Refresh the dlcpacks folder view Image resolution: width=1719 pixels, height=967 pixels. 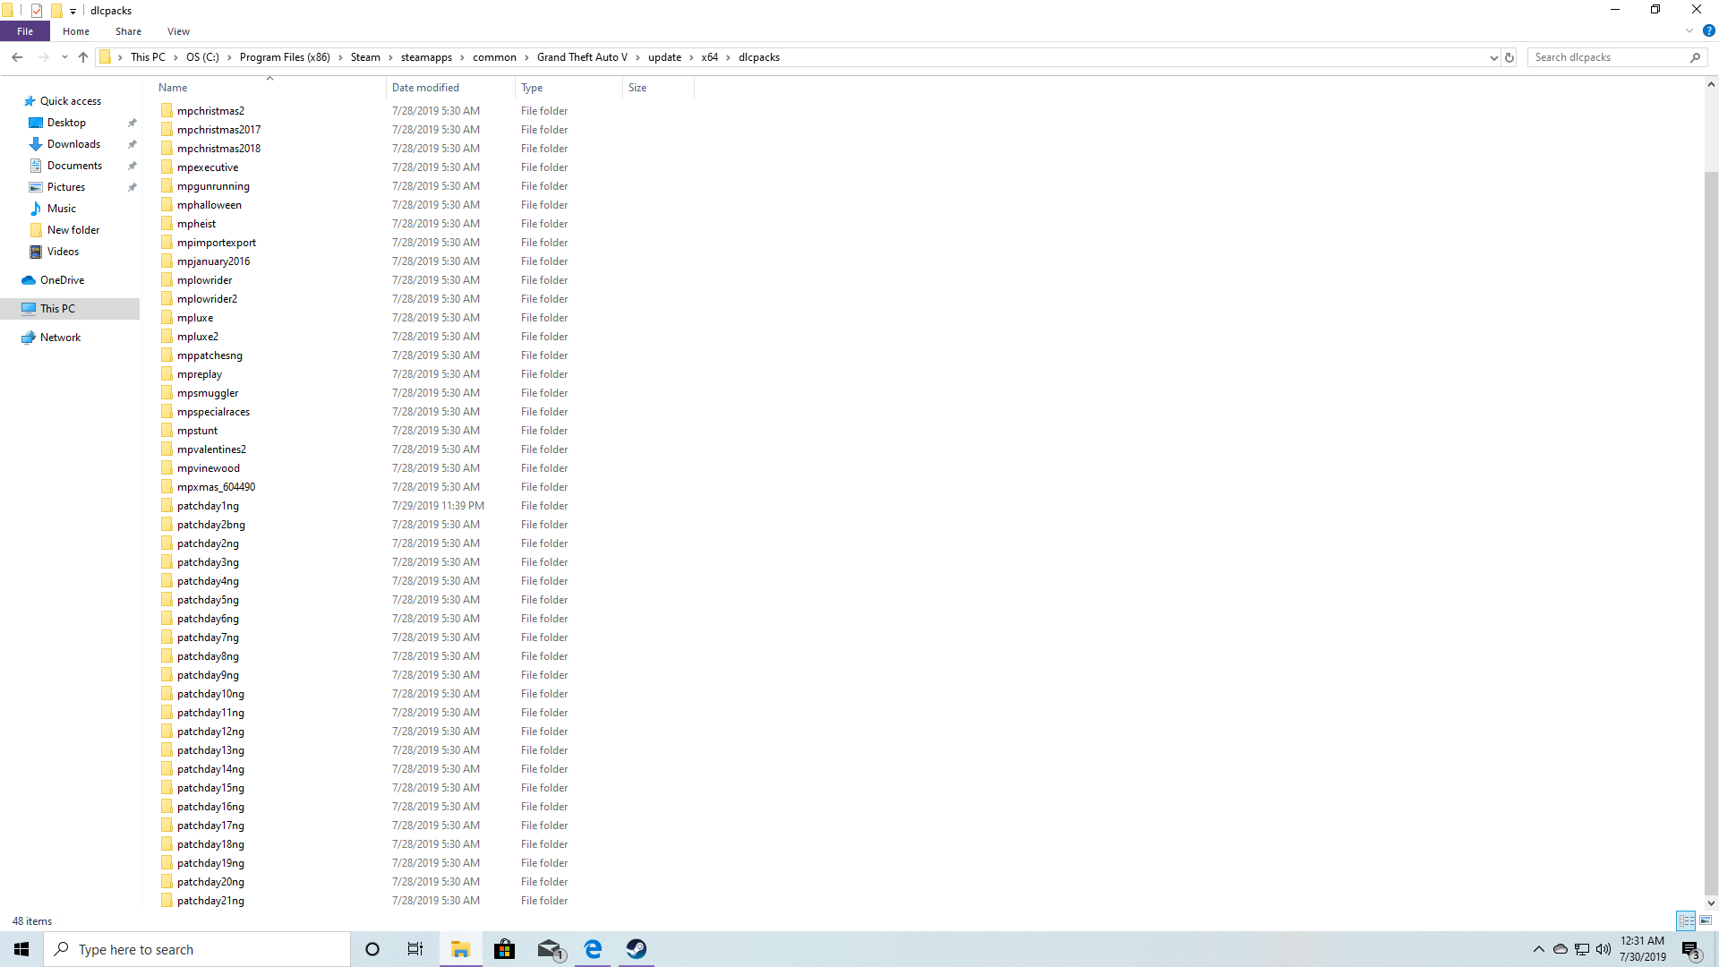[x=1509, y=57]
